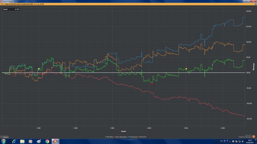Click the $15,00 axis label
The height and width of the screenshot is (144, 257).
coord(249,26)
